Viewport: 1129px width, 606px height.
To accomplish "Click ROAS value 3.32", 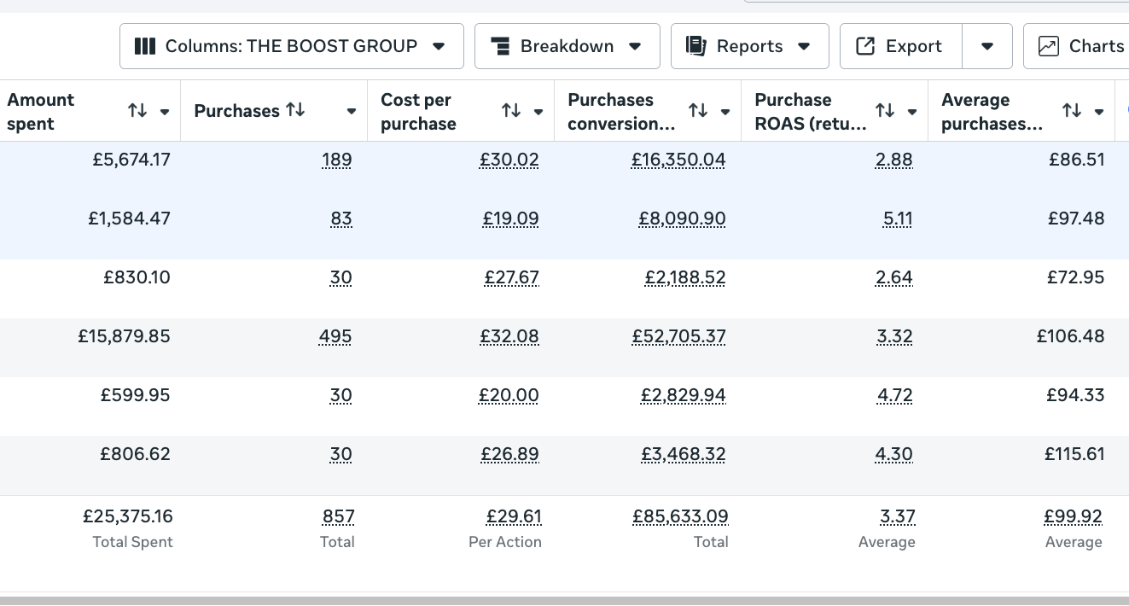I will (895, 337).
